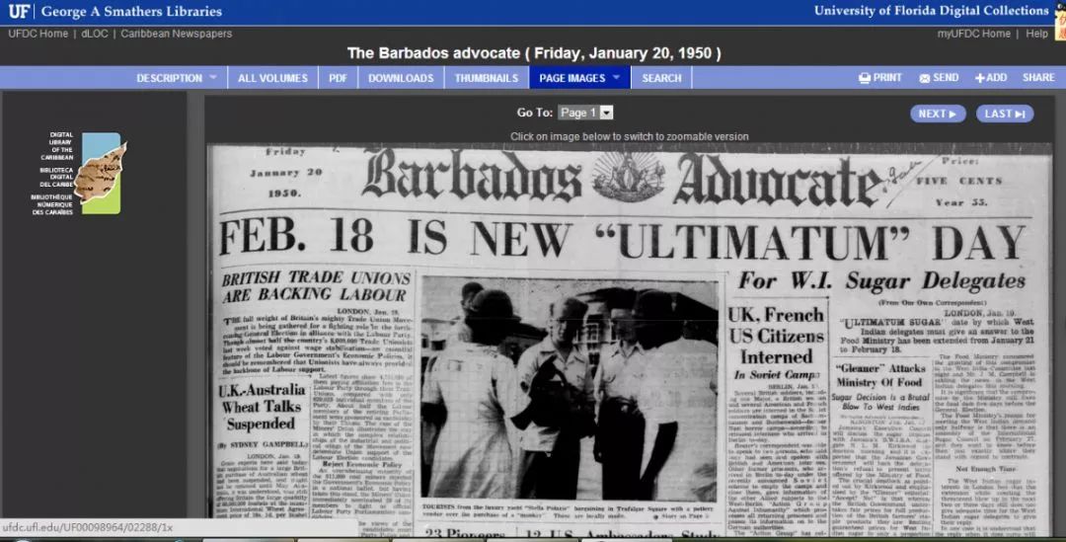
Task: Open the Help link
Action: pos(1036,34)
